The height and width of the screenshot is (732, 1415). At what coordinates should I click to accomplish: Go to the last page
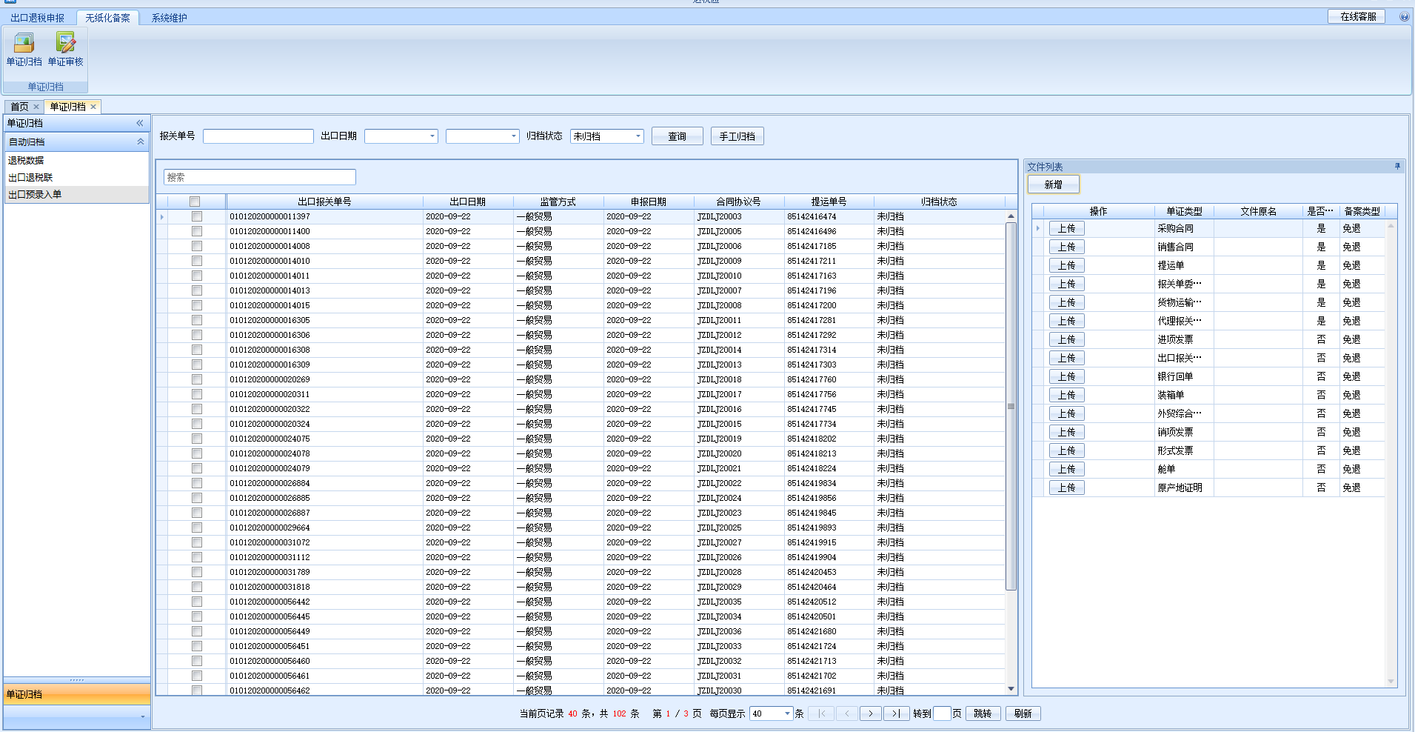tap(896, 713)
